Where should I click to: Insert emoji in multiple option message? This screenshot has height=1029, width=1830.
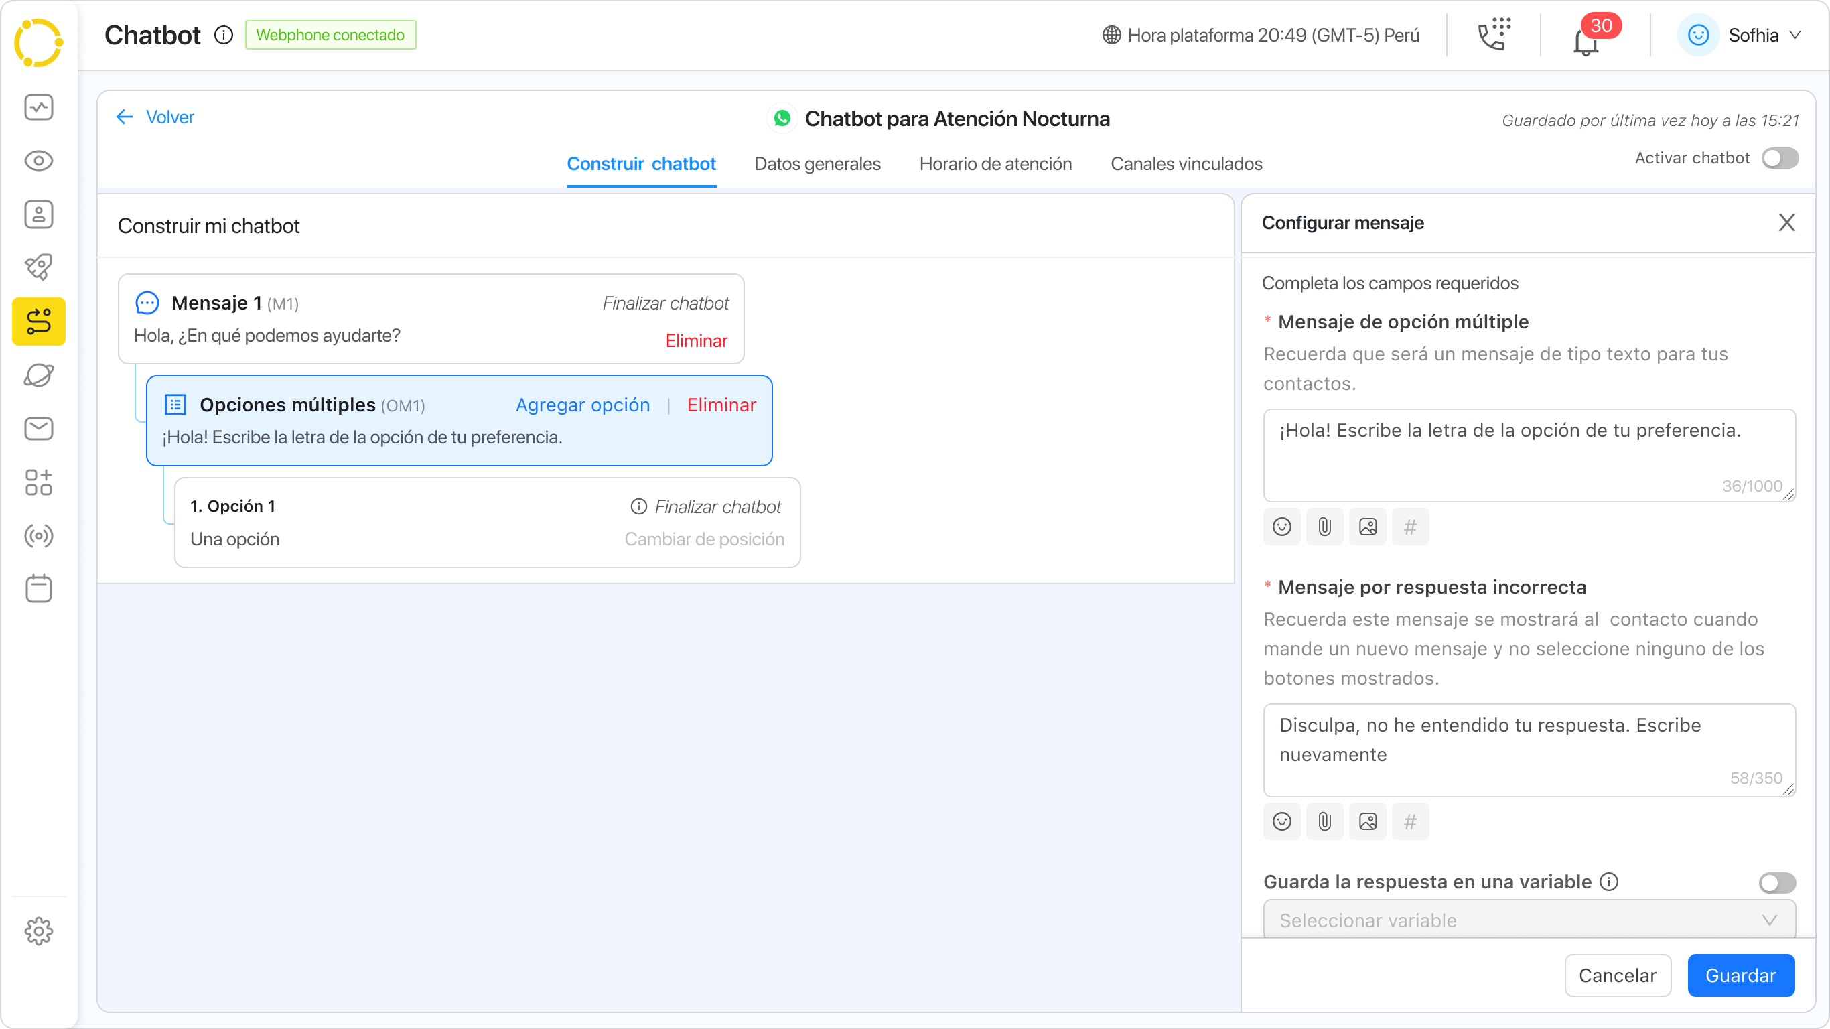1281,527
